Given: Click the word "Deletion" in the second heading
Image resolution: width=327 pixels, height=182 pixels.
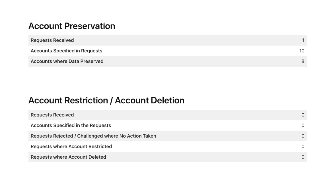Looking at the screenshot, I should coord(167,100).
